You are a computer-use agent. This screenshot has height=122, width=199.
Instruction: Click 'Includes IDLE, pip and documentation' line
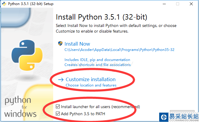click(97, 60)
